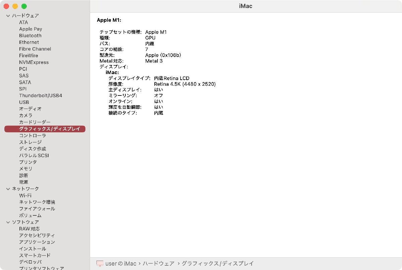Click the iMac icon in path bar
Viewport: 402px width, 270px height.
tap(100, 264)
